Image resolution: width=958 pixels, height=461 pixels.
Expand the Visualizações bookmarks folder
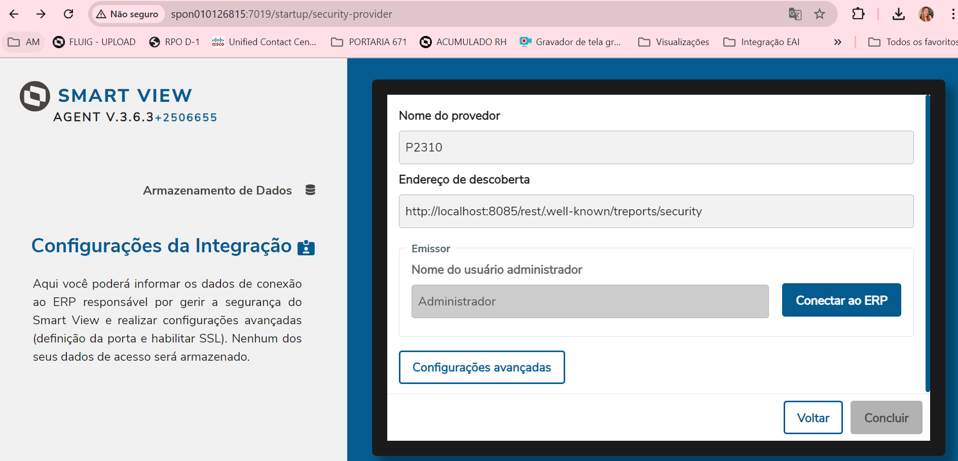[674, 42]
